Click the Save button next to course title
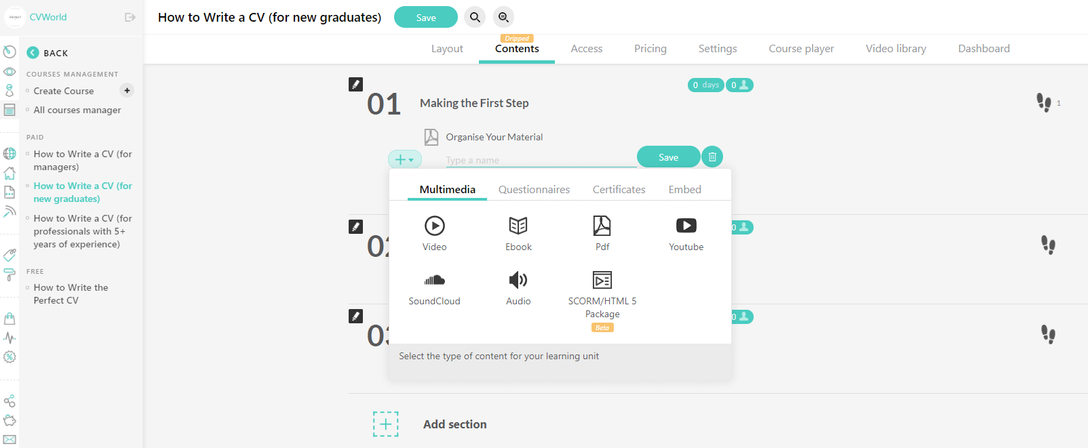The width and height of the screenshot is (1088, 448). (x=426, y=18)
